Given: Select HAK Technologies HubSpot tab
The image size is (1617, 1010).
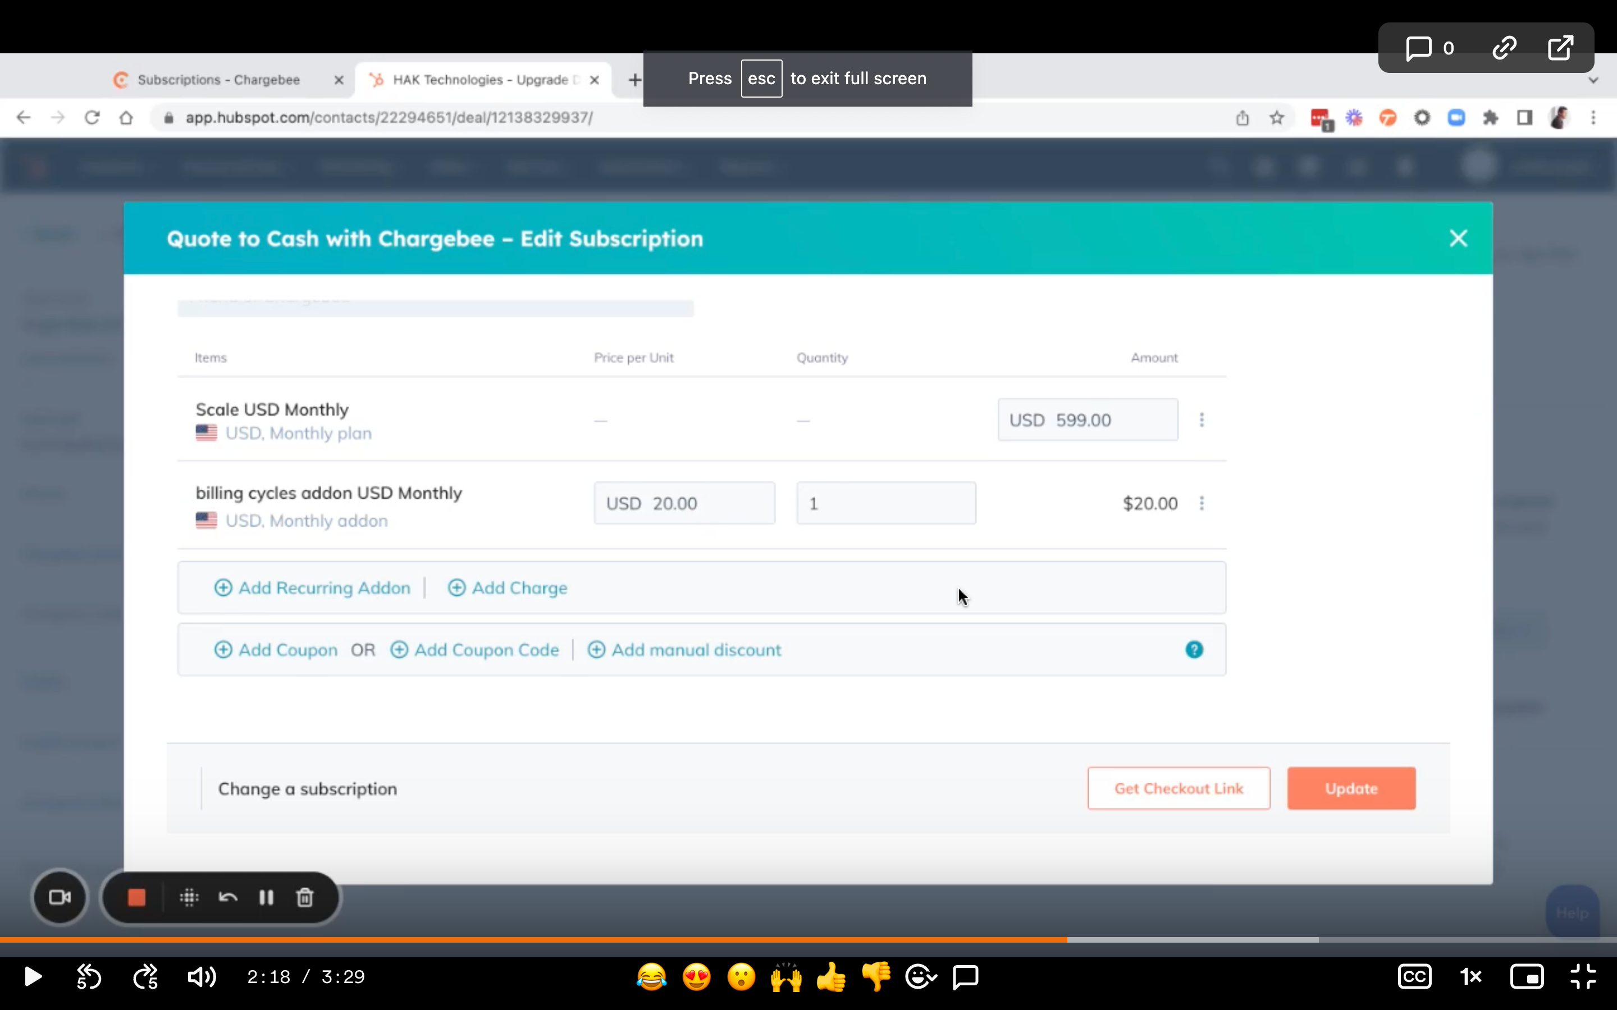Looking at the screenshot, I should click(x=479, y=80).
